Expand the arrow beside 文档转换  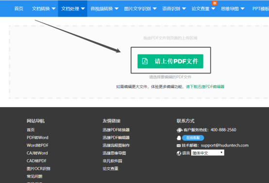(x=53, y=8)
